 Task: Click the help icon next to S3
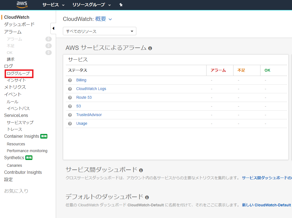tap(70, 106)
